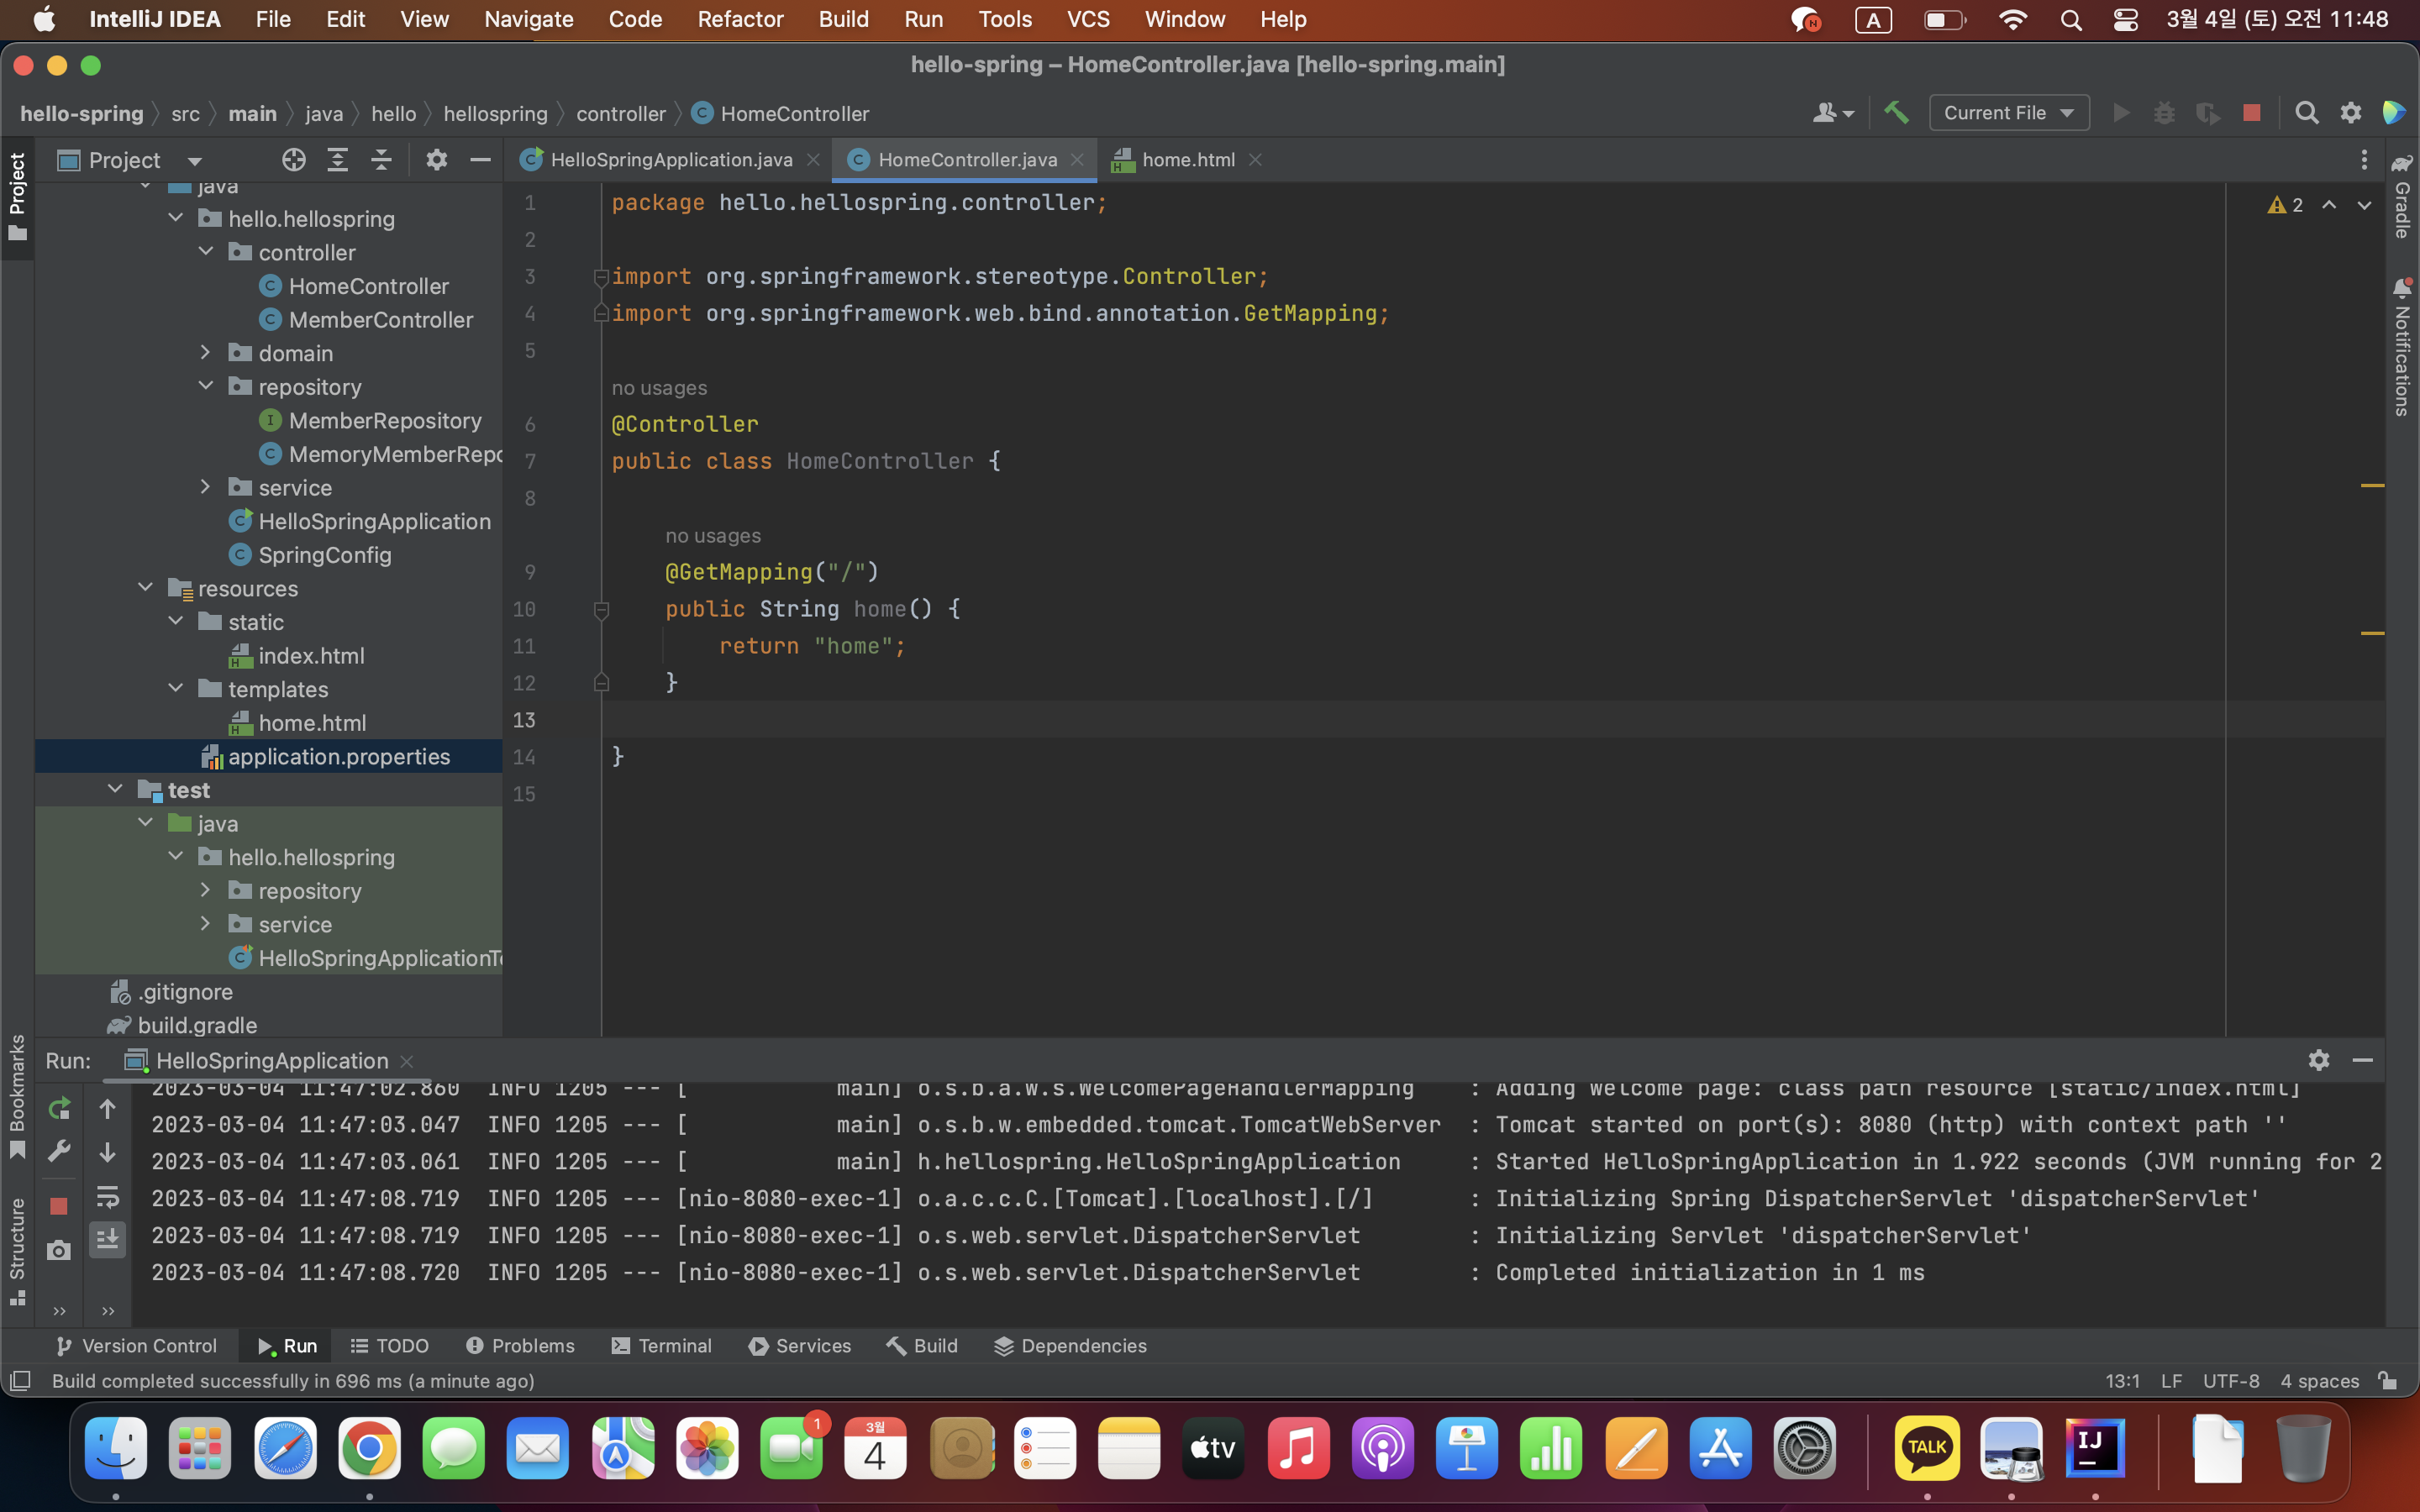Image resolution: width=2420 pixels, height=1512 pixels.
Task: Open Search Everywhere magnifier icon
Action: click(x=2307, y=113)
